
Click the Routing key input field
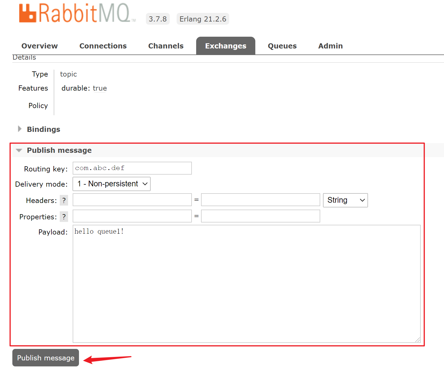[132, 168]
